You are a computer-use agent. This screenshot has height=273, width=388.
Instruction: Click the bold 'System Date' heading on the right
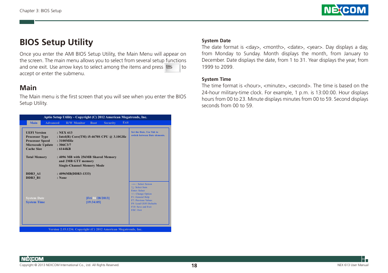[x=216, y=41]
